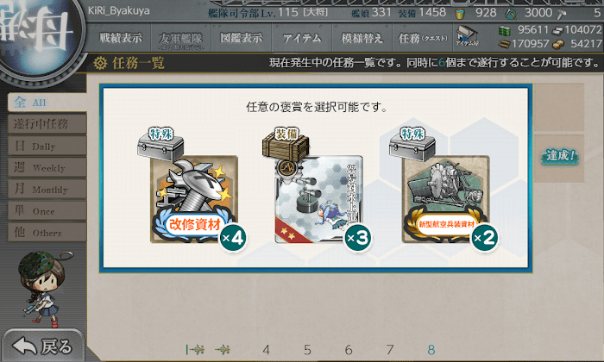The height and width of the screenshot is (362, 604).
Task: Click the 戻る back button
Action: (43, 346)
